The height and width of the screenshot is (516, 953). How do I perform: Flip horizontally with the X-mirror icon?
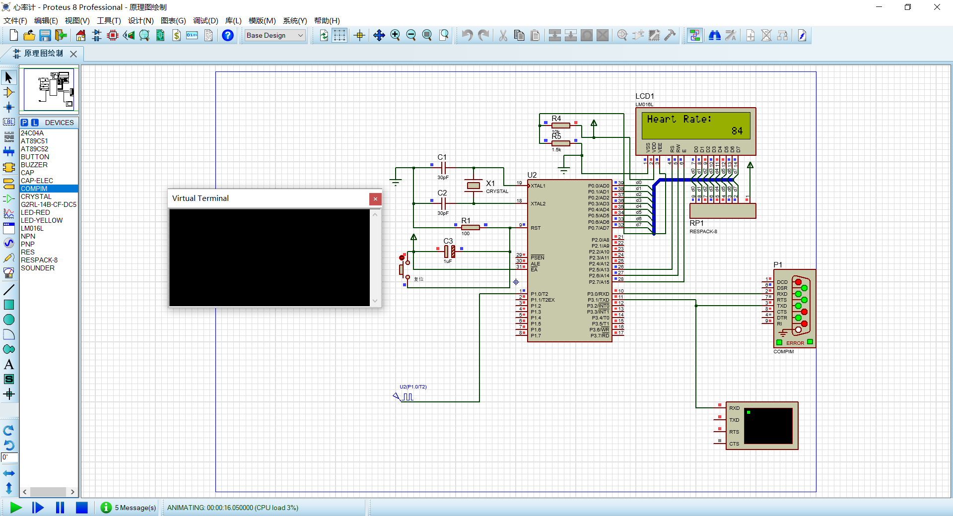[x=9, y=473]
